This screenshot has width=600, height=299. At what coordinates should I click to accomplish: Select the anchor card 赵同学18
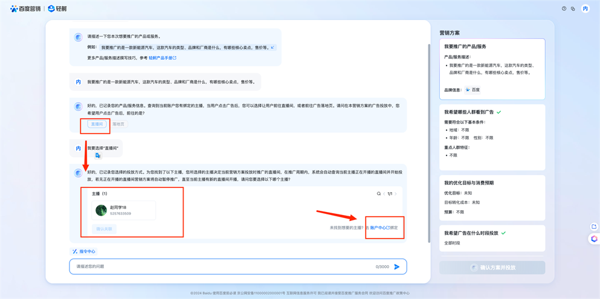(124, 210)
